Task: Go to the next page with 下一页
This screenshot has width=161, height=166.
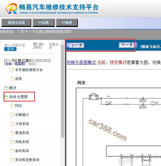Action: pyautogui.click(x=128, y=45)
